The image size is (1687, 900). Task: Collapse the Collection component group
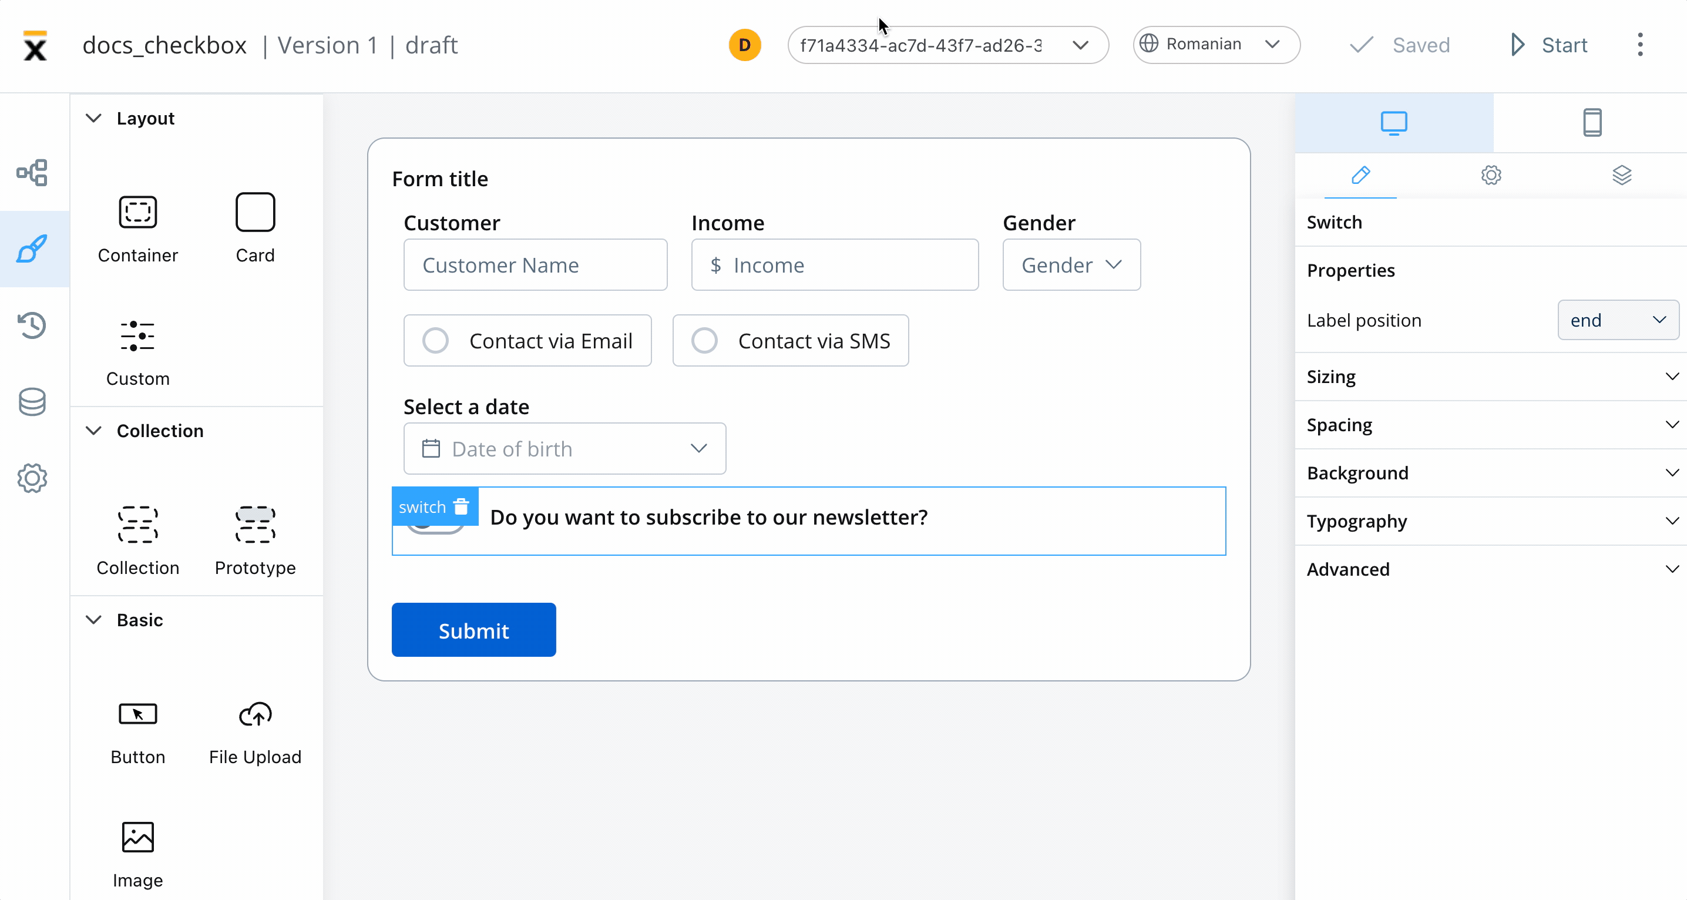pos(93,431)
